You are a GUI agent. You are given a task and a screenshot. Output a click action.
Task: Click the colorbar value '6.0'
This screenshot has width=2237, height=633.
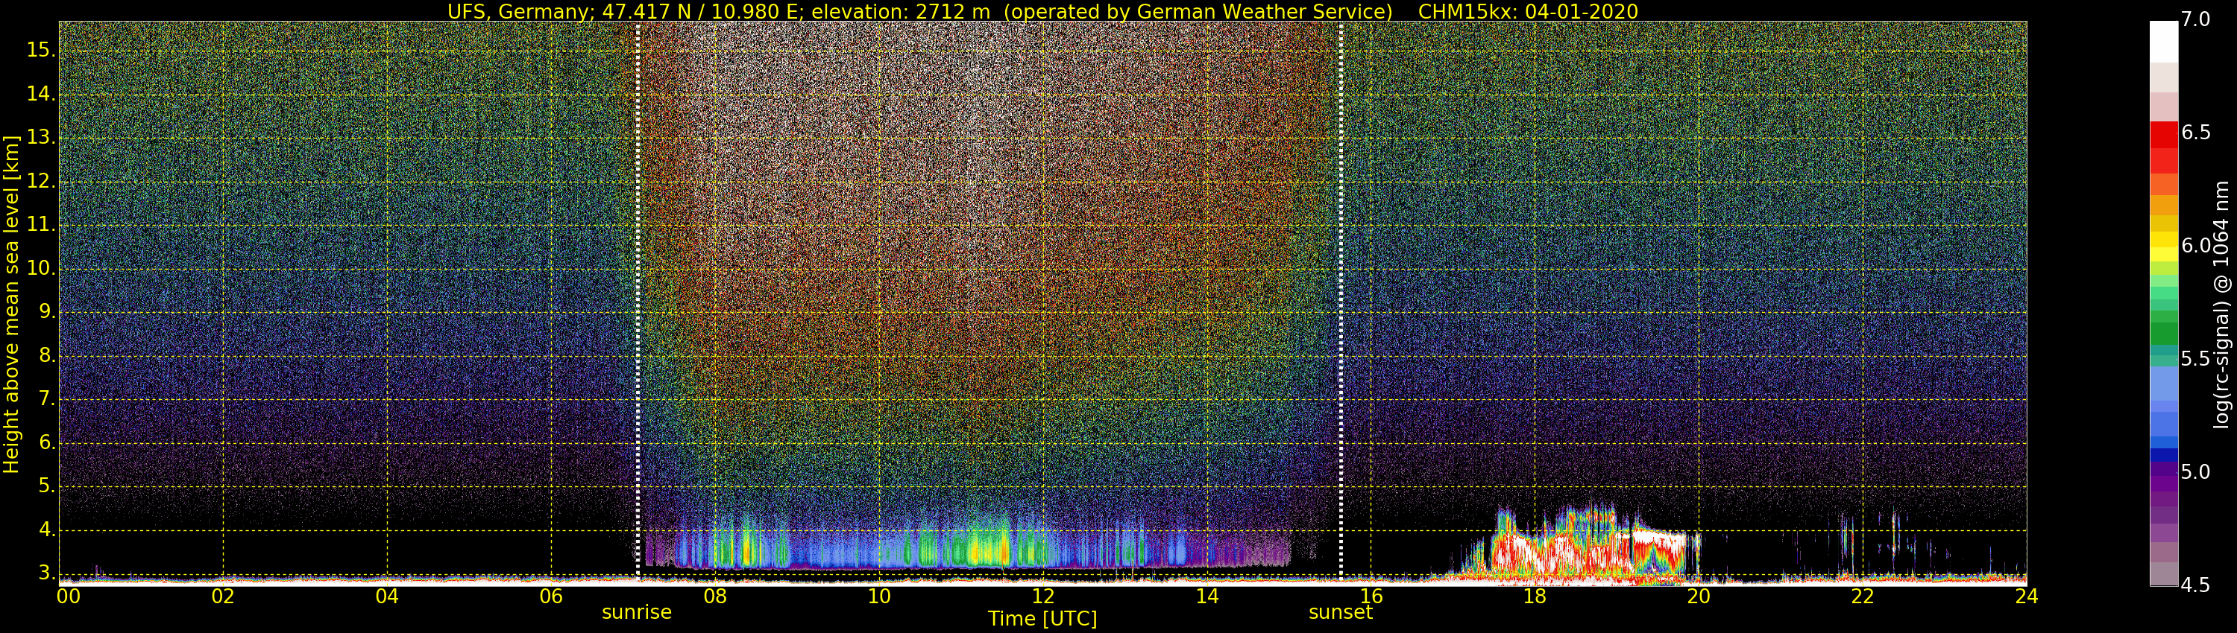pos(2195,246)
